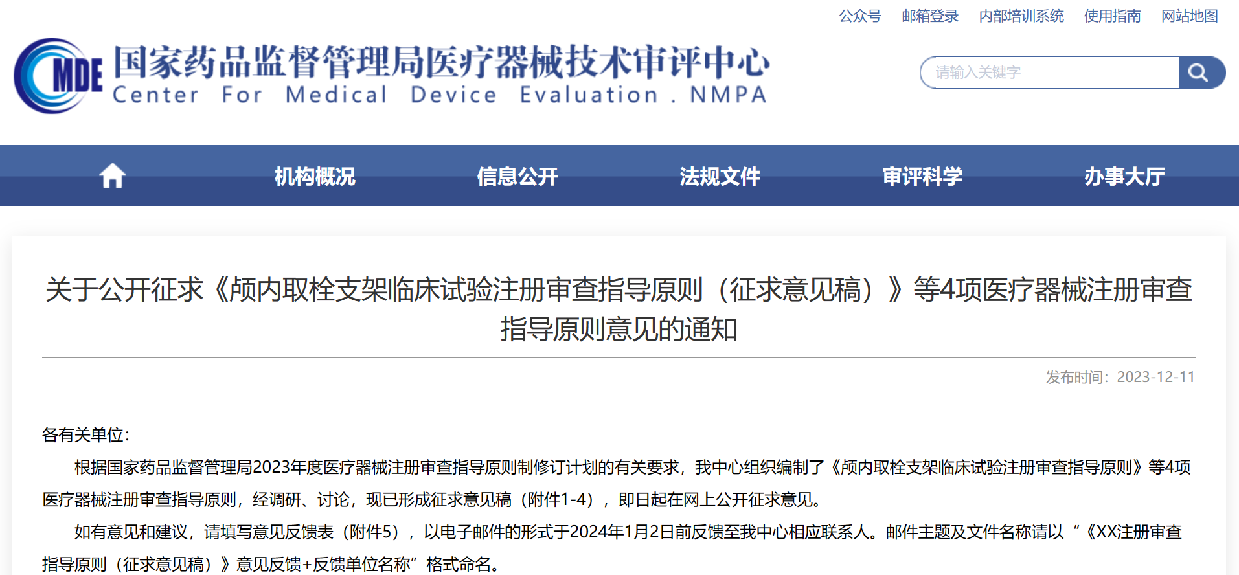Open the 使用指南 page

pyautogui.click(x=1112, y=16)
